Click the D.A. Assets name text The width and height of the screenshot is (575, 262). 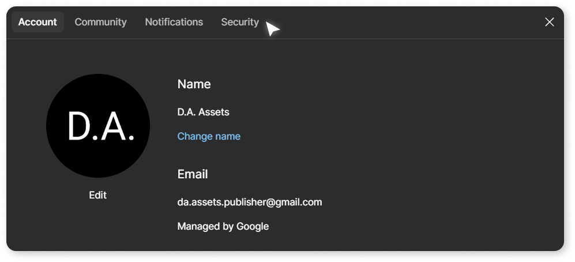[204, 112]
